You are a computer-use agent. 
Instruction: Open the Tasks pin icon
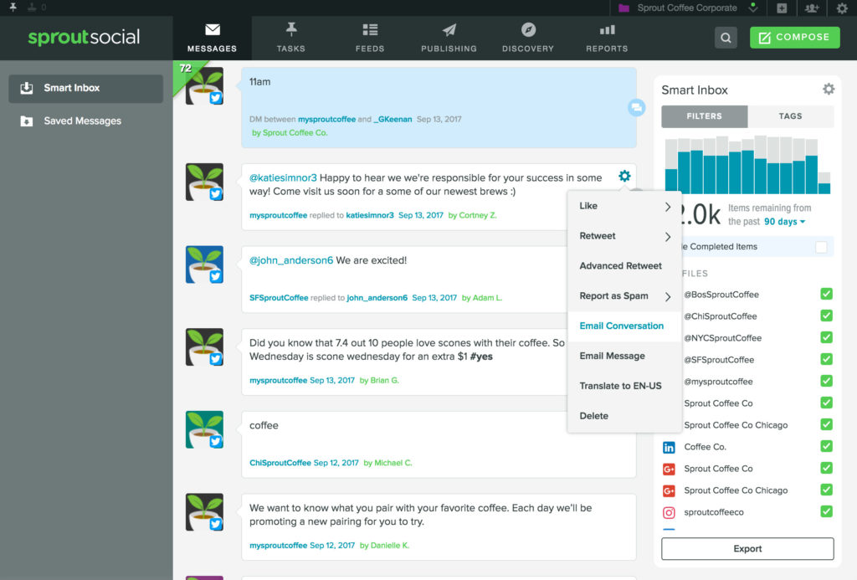[x=290, y=31]
